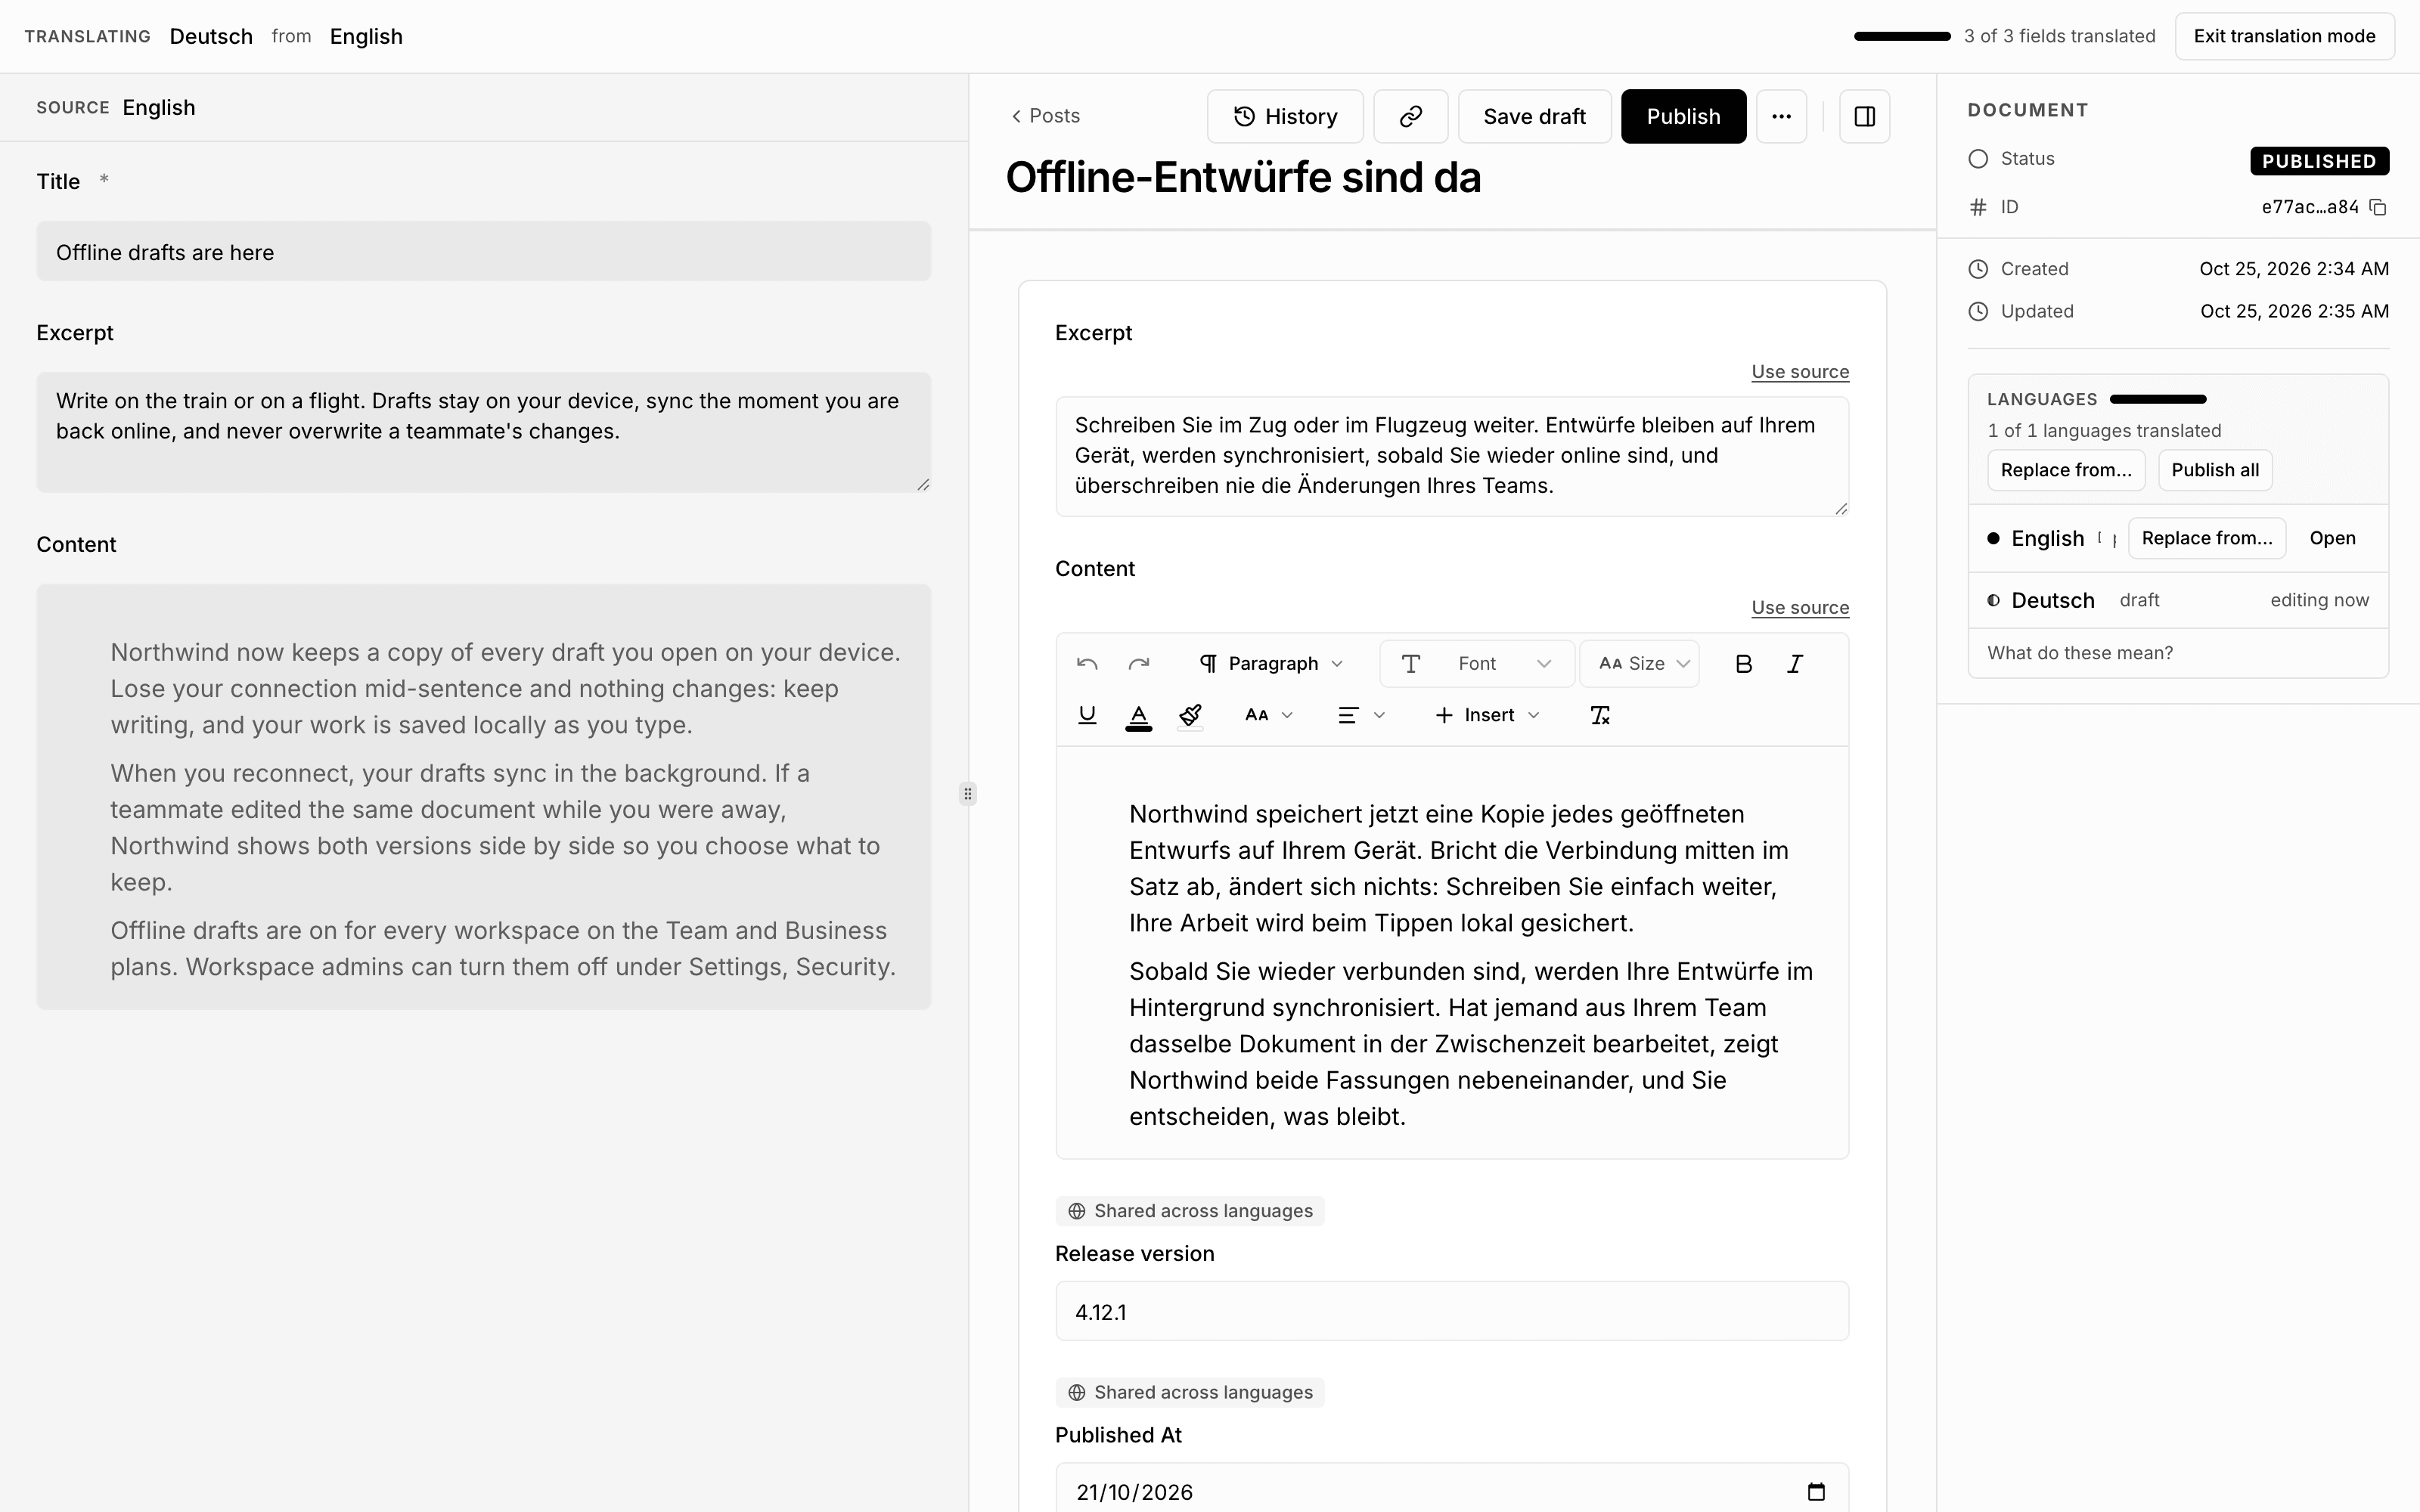Open the text alignment dropdown

tap(1361, 715)
